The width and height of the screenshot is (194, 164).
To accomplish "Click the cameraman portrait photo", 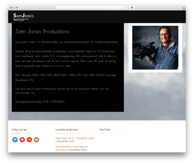I will [155, 48].
